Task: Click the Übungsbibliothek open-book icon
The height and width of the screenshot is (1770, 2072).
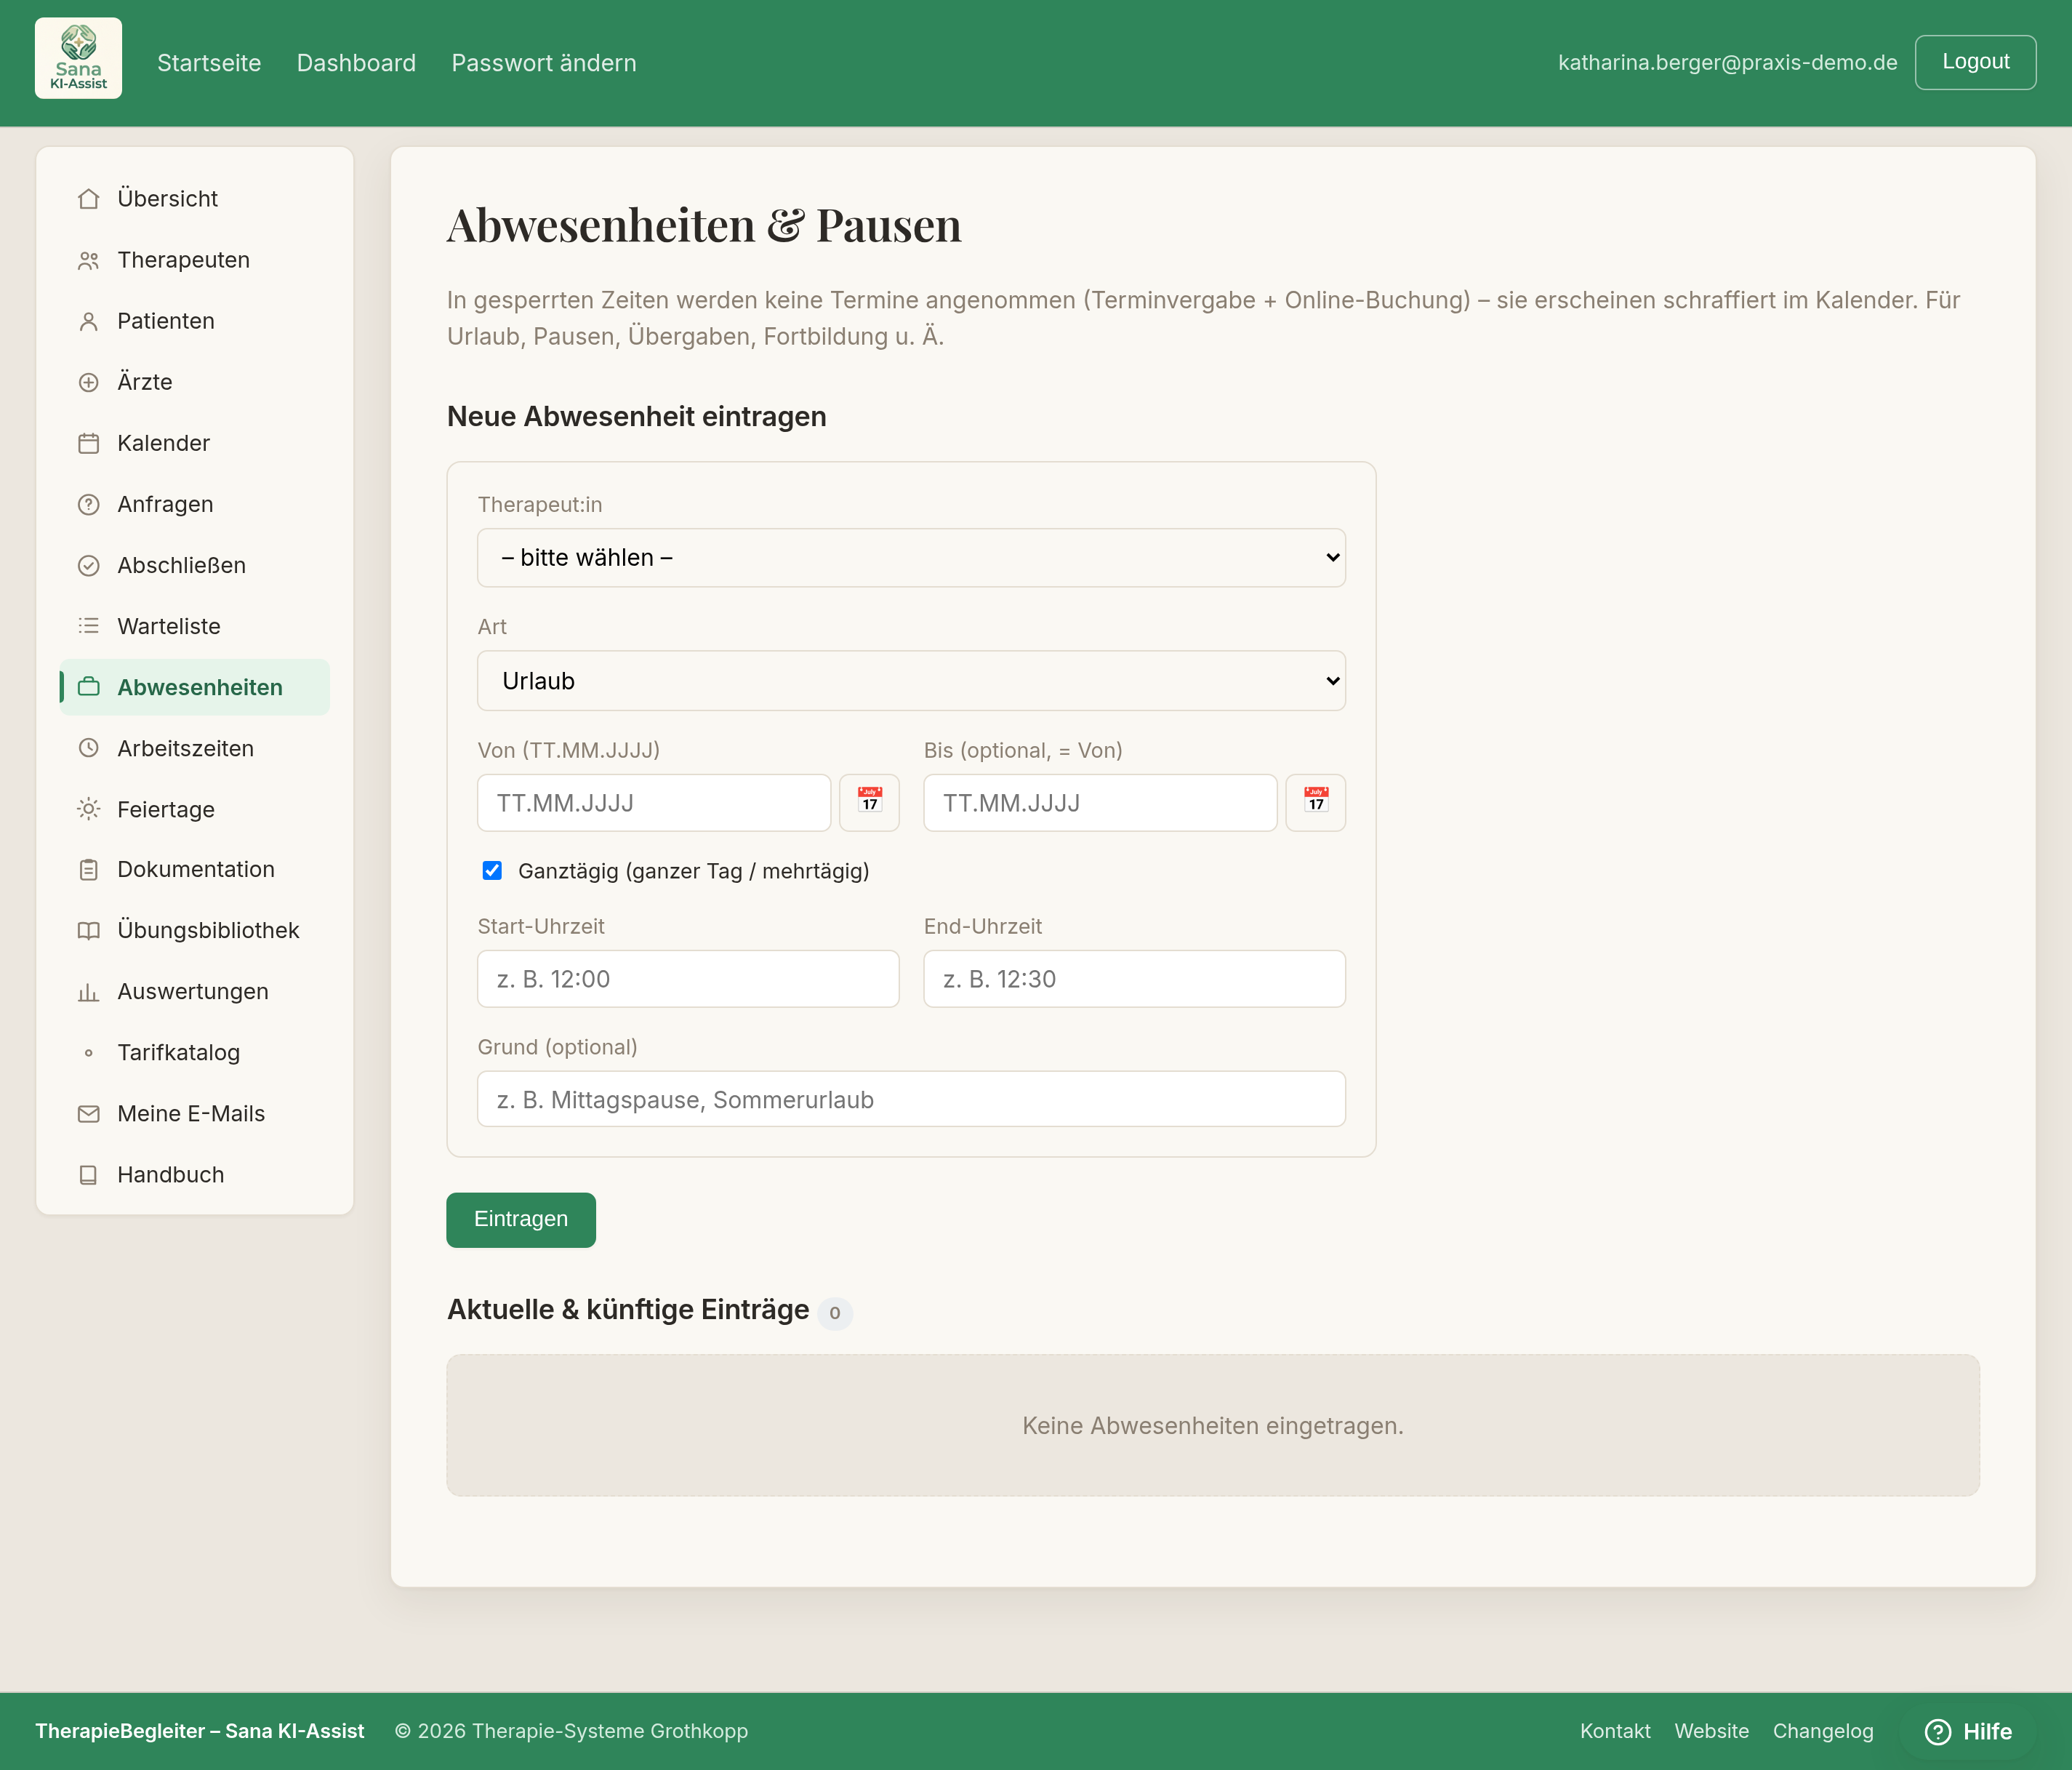Action: pyautogui.click(x=89, y=930)
